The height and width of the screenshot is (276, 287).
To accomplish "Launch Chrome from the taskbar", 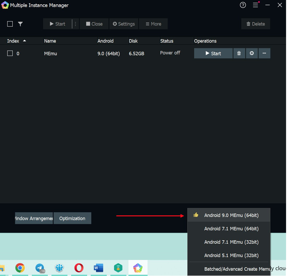I will point(20,268).
